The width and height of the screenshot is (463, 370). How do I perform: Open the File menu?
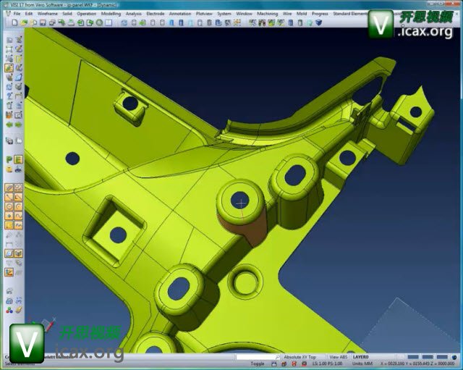(x=17, y=14)
